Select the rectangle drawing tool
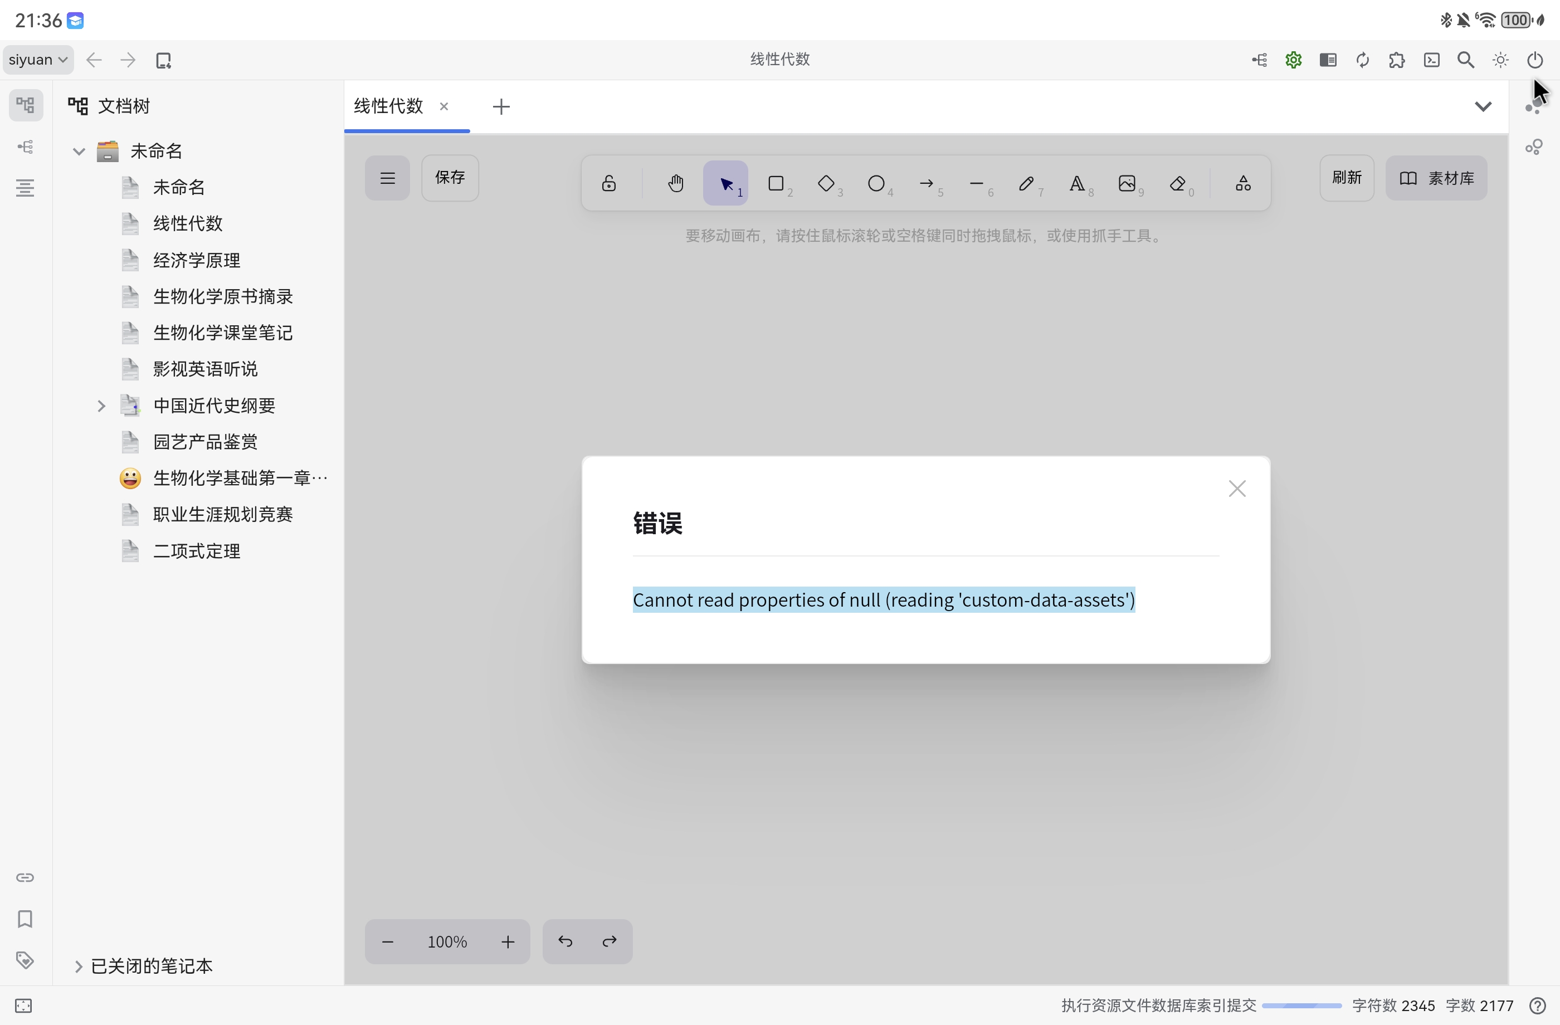This screenshot has width=1560, height=1025. click(x=777, y=183)
